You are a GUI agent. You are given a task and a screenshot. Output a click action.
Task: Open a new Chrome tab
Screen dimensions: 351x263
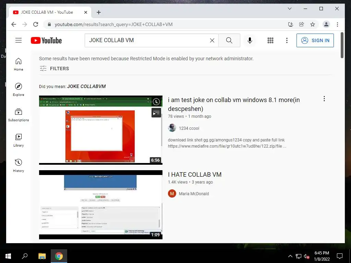click(98, 12)
